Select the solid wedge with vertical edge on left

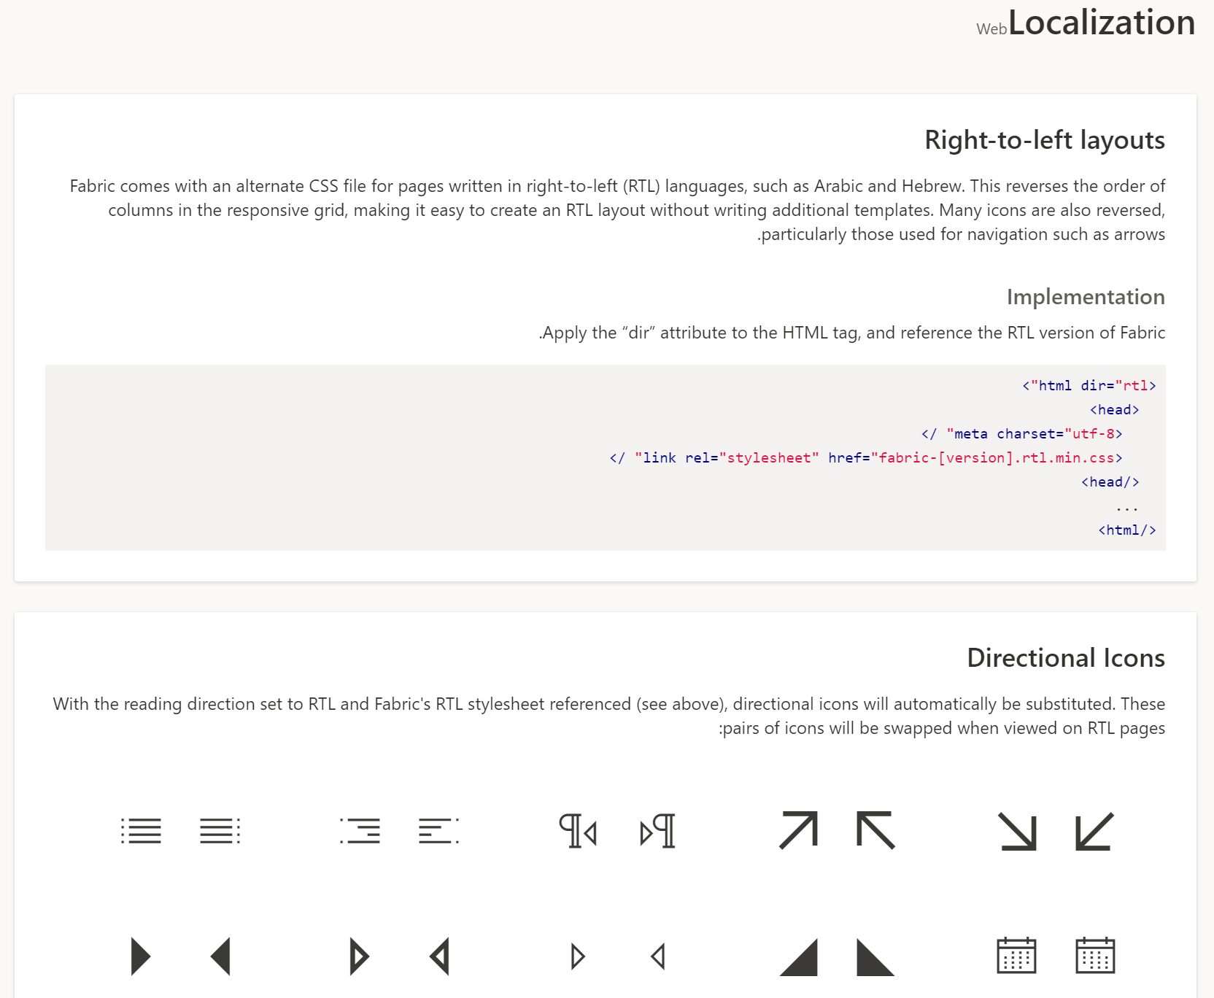[x=876, y=956]
